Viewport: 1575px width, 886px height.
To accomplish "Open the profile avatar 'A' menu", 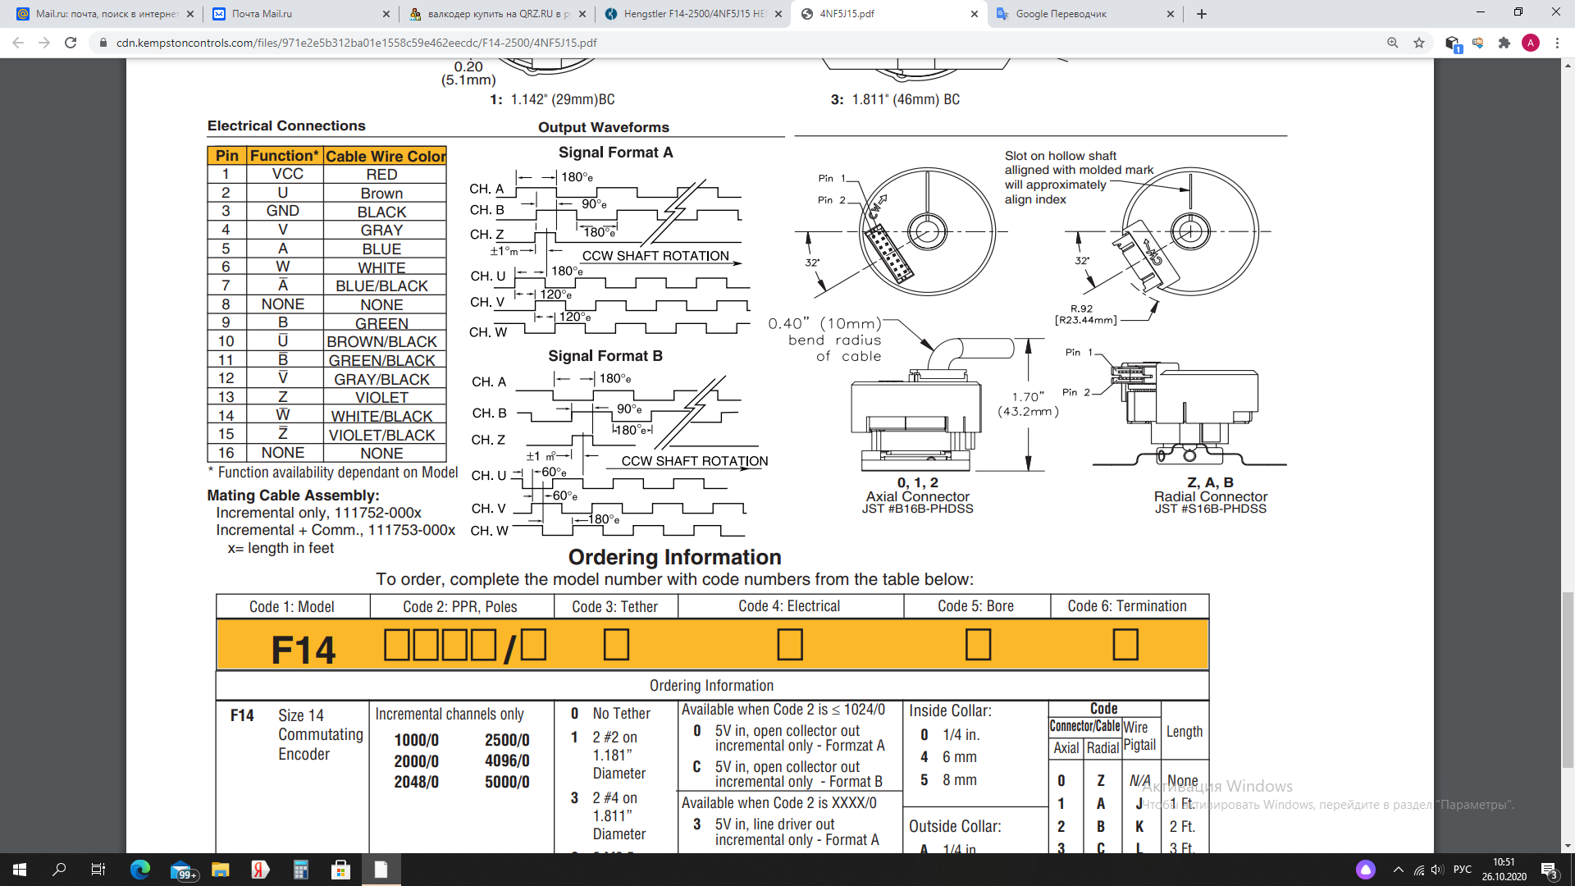I will coord(1531,43).
